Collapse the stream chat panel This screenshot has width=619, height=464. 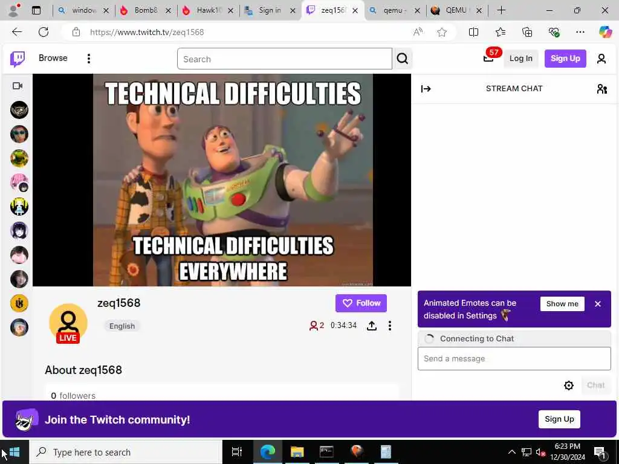pyautogui.click(x=426, y=89)
